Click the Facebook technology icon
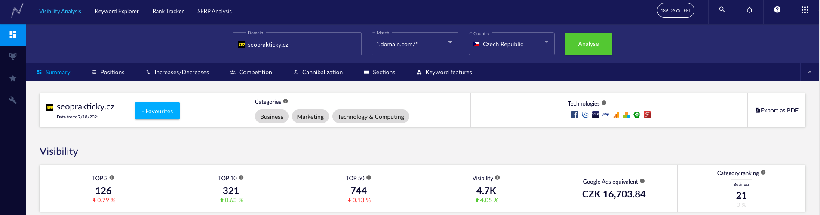This screenshot has width=820, height=215. pos(575,115)
